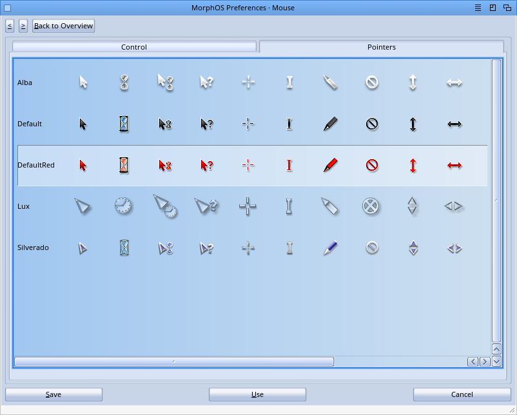Screen dimensions: 517x415
Task: Select the DefaultRed hourglass pointer
Action: coord(124,165)
